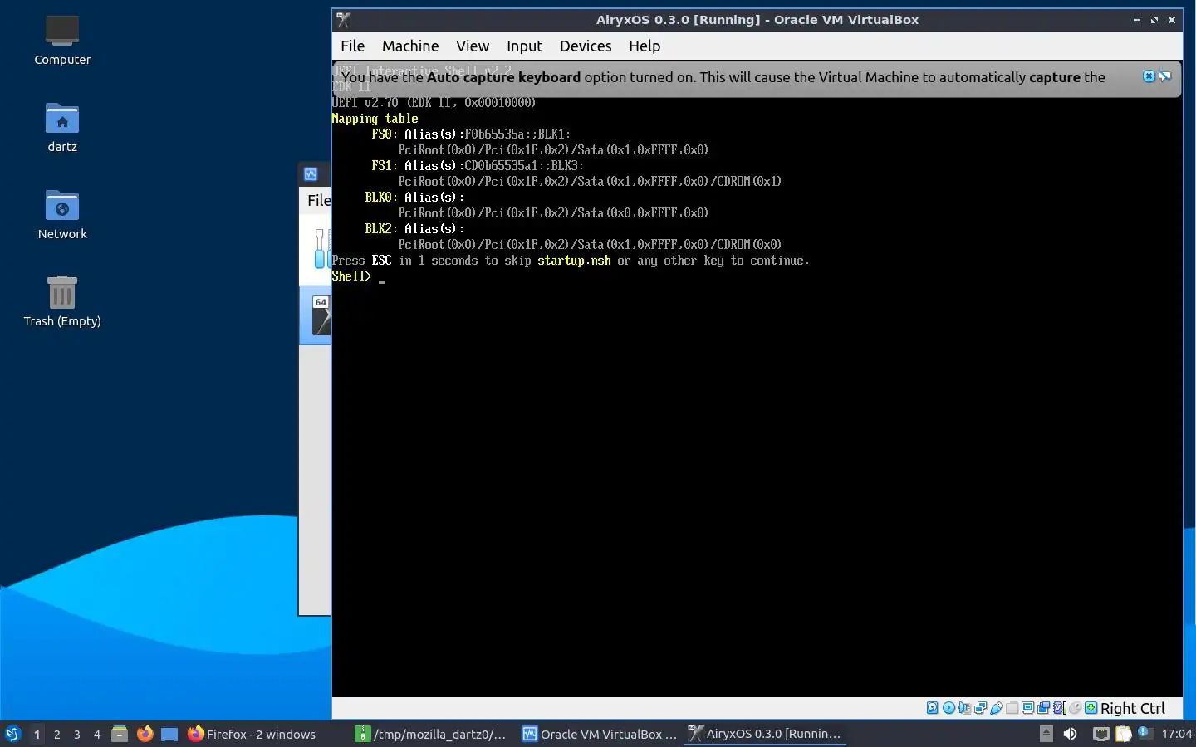Switch to Oracle VM VirtualBox Manager task
1196x747 pixels.
(x=600, y=734)
